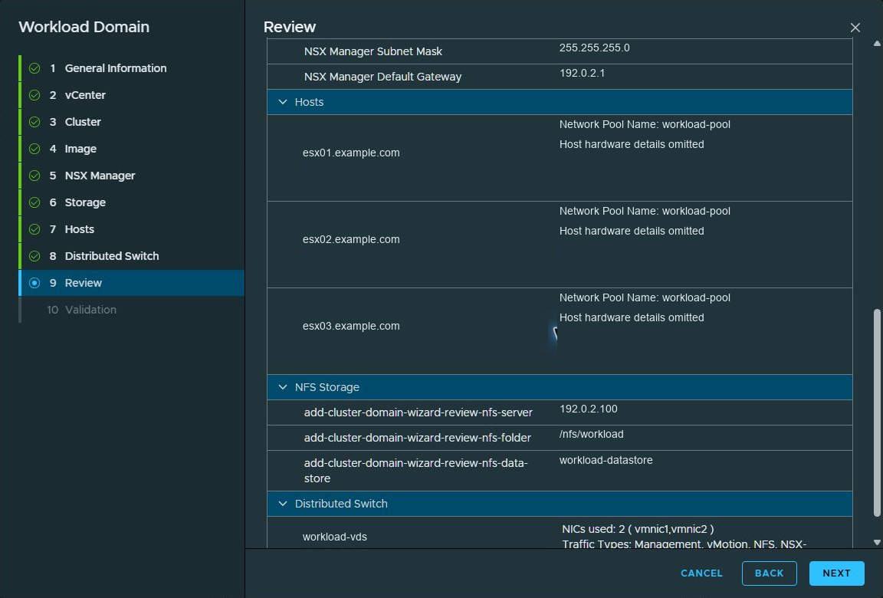Click host name esx01.example.com
Viewport: 883px width, 598px height.
351,153
